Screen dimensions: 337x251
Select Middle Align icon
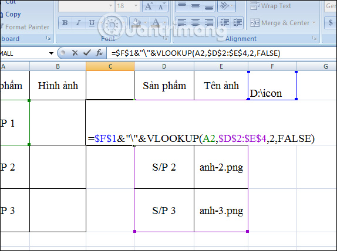click(x=196, y=6)
